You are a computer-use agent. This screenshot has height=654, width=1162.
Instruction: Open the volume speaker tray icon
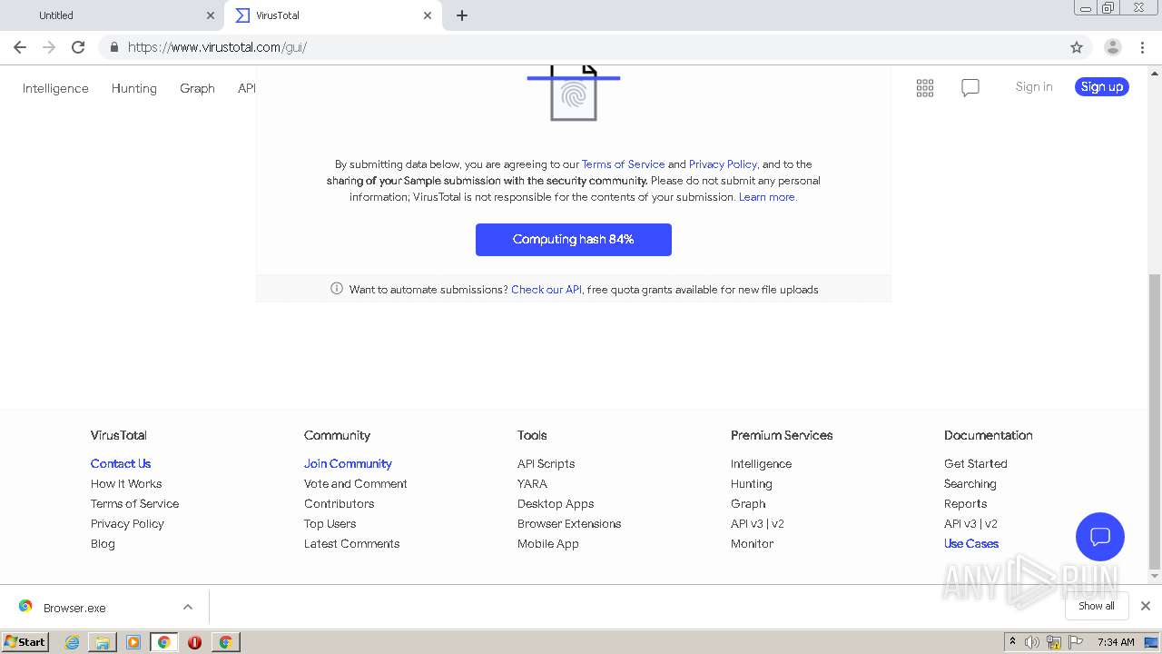pyautogui.click(x=1032, y=642)
